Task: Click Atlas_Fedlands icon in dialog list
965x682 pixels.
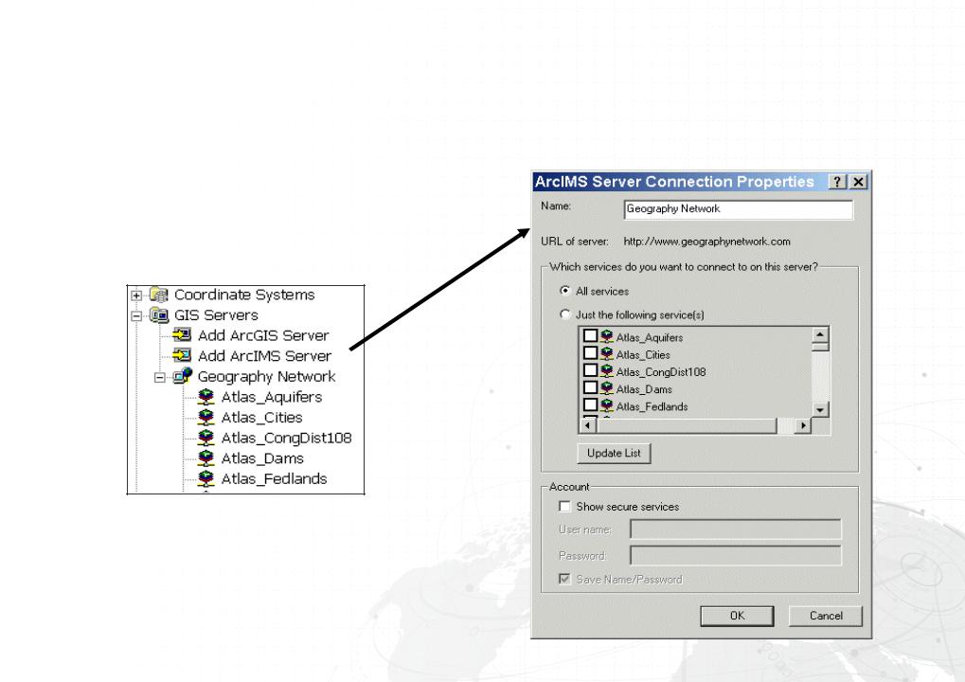Action: 607,405
